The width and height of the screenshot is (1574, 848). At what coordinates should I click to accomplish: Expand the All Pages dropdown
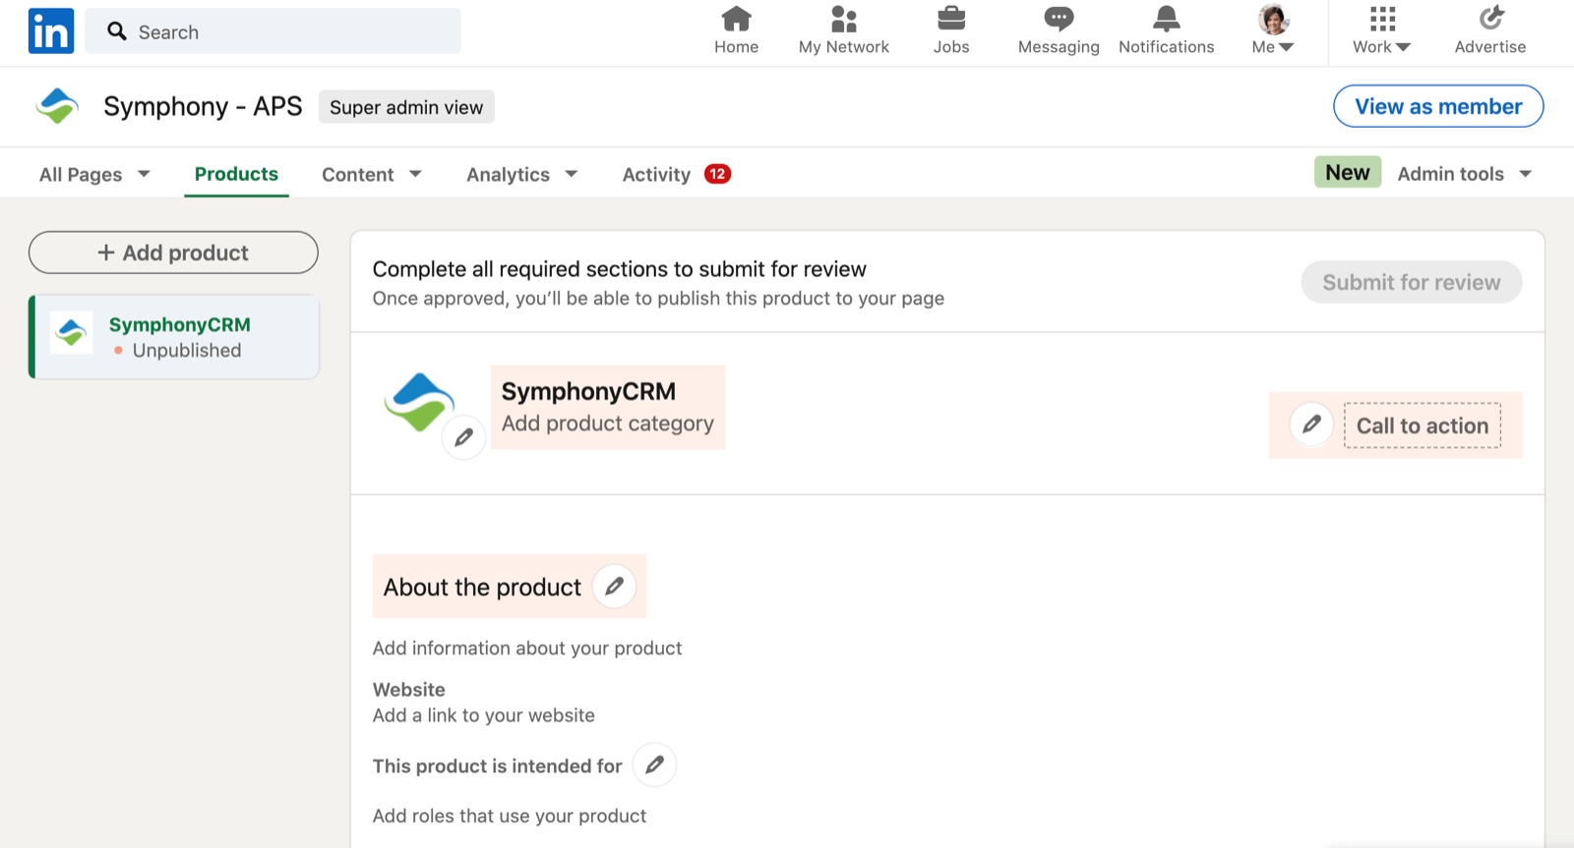pos(94,175)
